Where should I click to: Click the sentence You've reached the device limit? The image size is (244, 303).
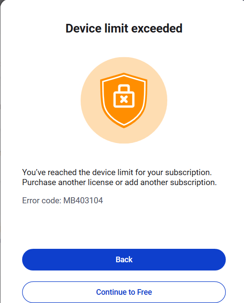coord(117,173)
